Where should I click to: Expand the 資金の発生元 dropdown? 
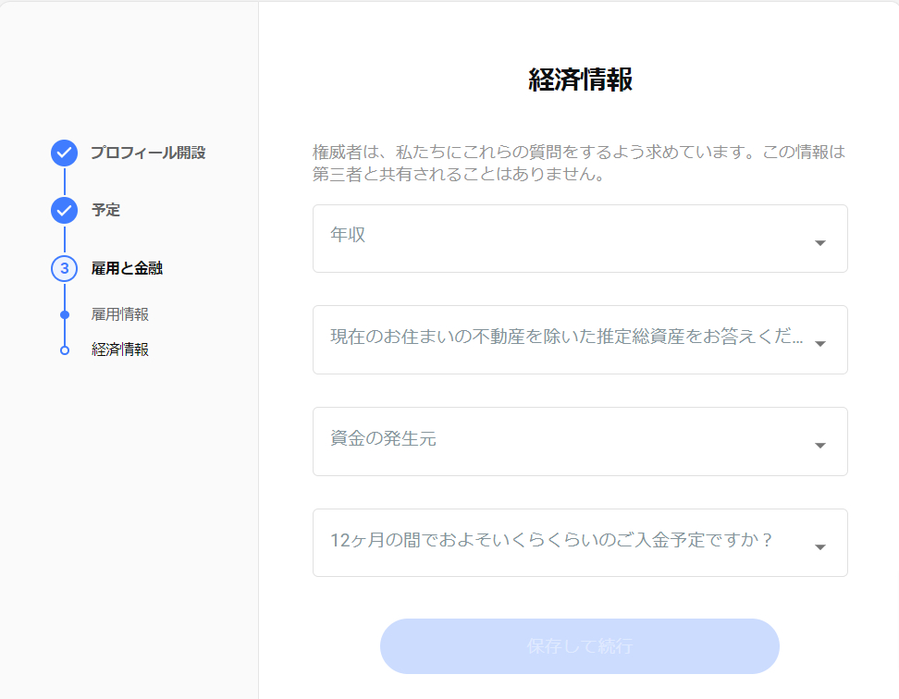click(580, 442)
